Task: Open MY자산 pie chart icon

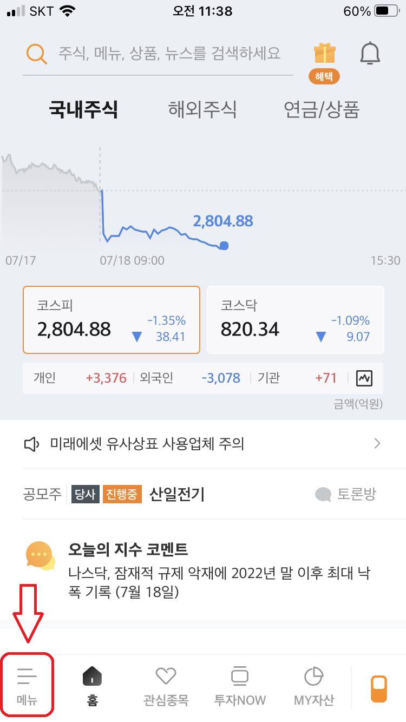Action: pyautogui.click(x=312, y=685)
